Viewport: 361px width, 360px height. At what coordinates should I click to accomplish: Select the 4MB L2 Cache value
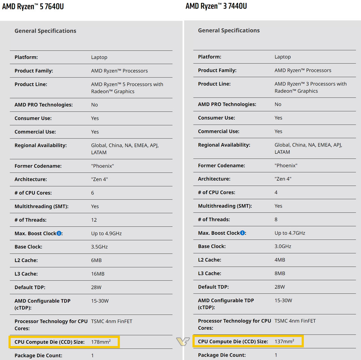tap(280, 260)
